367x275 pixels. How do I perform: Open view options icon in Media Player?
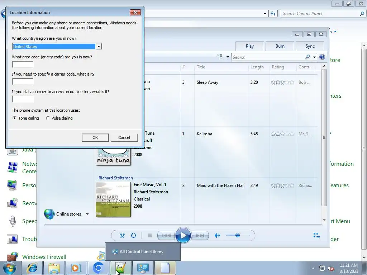(220, 57)
